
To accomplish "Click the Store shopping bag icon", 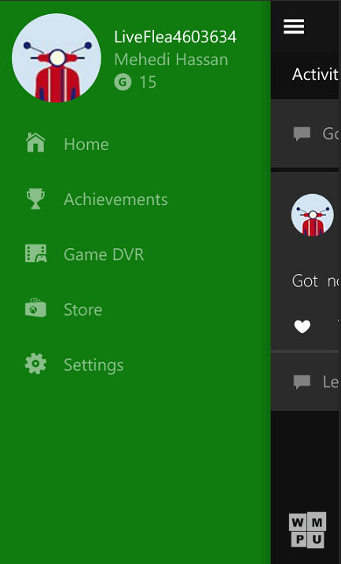I will [x=35, y=308].
